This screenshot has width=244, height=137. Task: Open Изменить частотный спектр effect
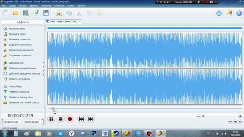coord(24,102)
